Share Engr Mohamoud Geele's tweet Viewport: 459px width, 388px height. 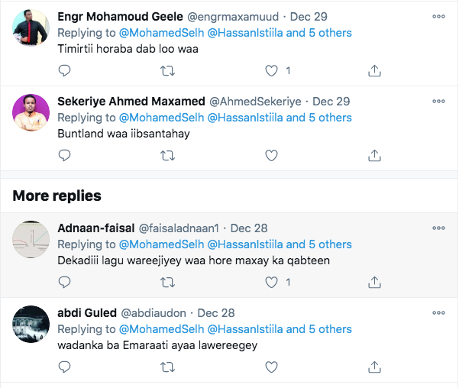click(x=374, y=70)
